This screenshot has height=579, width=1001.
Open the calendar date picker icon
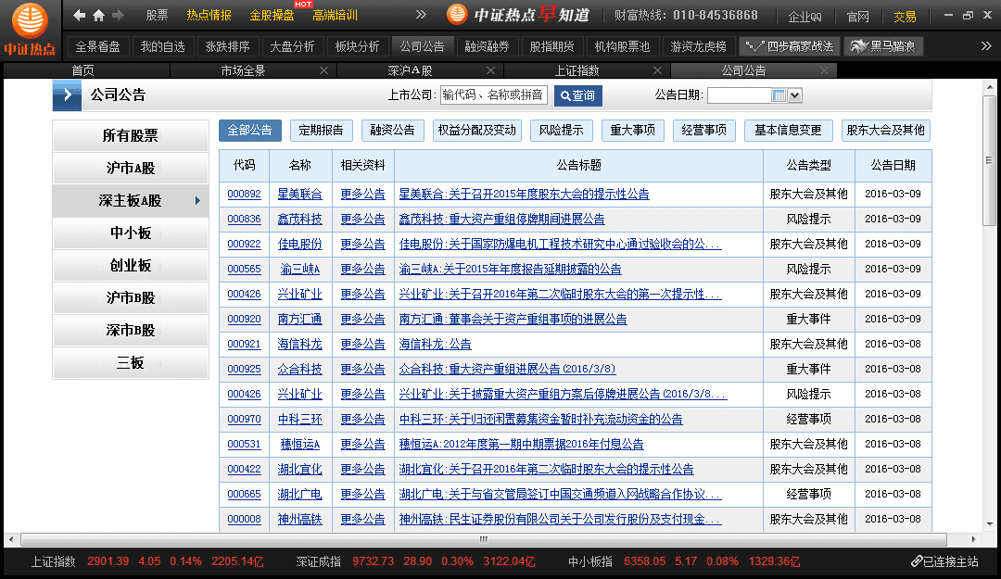[779, 95]
